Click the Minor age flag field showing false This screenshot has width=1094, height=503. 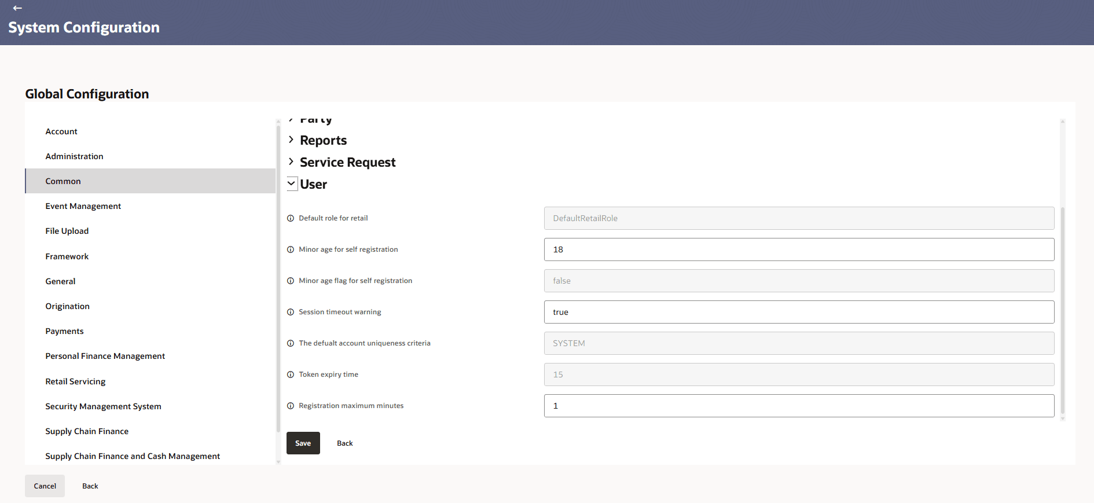(x=799, y=281)
